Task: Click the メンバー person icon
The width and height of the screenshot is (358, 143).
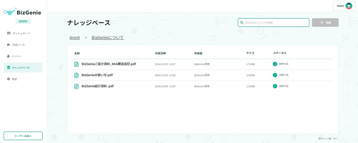Action: click(x=9, y=56)
